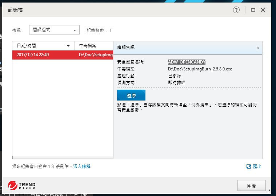Expand the 詳細資訊 panel chevron arrow
This screenshot has height=196, width=276.
point(257,48)
